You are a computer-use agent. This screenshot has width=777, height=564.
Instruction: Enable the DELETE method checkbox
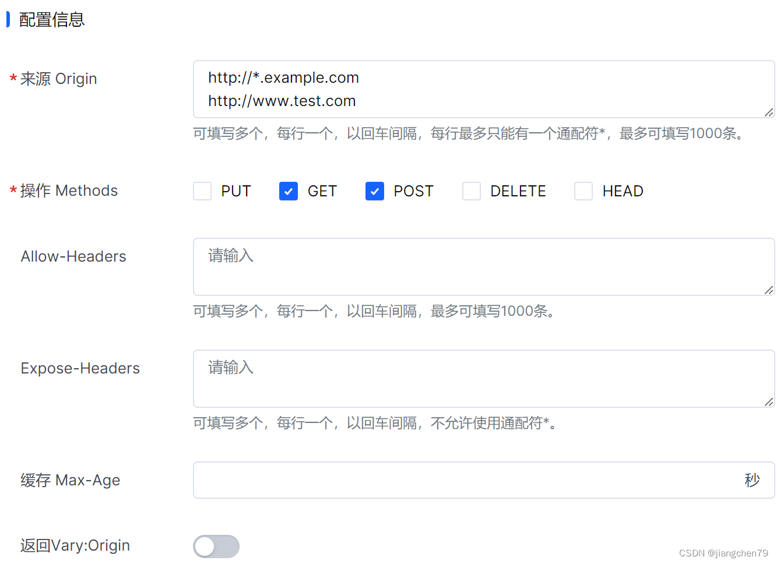point(471,191)
